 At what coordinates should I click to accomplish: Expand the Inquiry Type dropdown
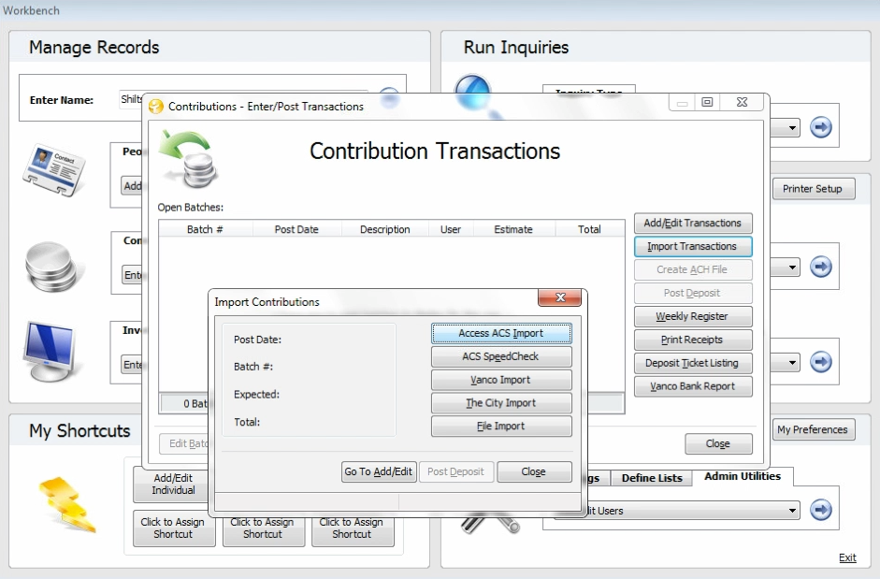coord(792,128)
